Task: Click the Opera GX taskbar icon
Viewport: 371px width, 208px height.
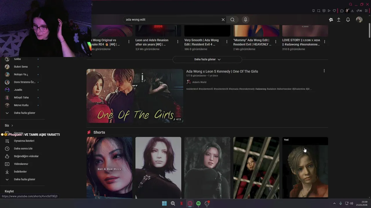Action: [190, 203]
